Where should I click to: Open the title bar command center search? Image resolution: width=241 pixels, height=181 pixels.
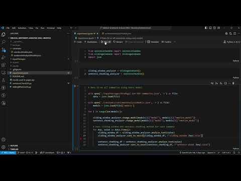click(126, 28)
